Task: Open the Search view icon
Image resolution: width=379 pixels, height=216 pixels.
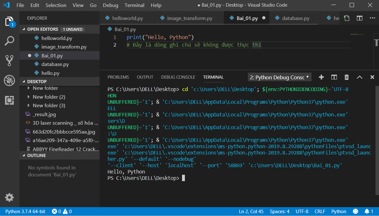Action: pos(10,41)
